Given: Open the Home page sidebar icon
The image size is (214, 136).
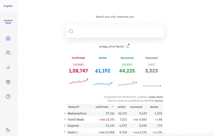Looking at the screenshot, I should pyautogui.click(x=8, y=38).
